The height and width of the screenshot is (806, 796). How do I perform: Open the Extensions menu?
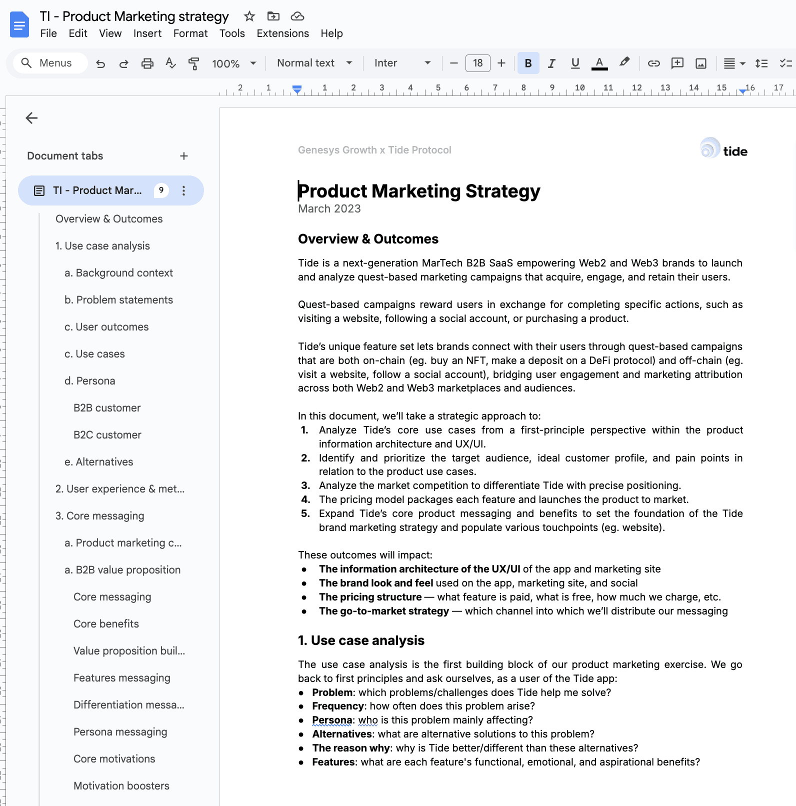(x=283, y=33)
